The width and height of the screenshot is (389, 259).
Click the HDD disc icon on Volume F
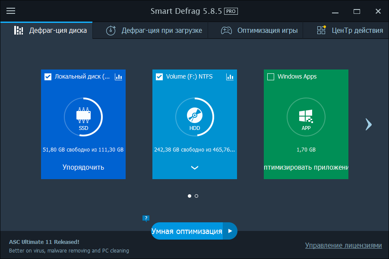[194, 115]
